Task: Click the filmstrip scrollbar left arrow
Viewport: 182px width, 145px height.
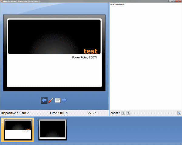Action: [x=1, y=144]
